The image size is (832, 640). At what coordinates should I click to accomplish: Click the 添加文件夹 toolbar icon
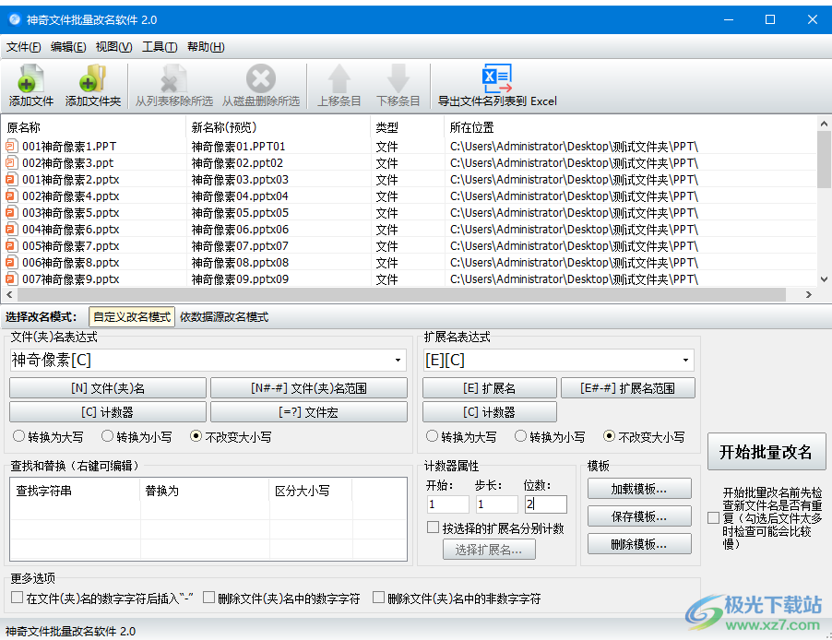(x=93, y=78)
